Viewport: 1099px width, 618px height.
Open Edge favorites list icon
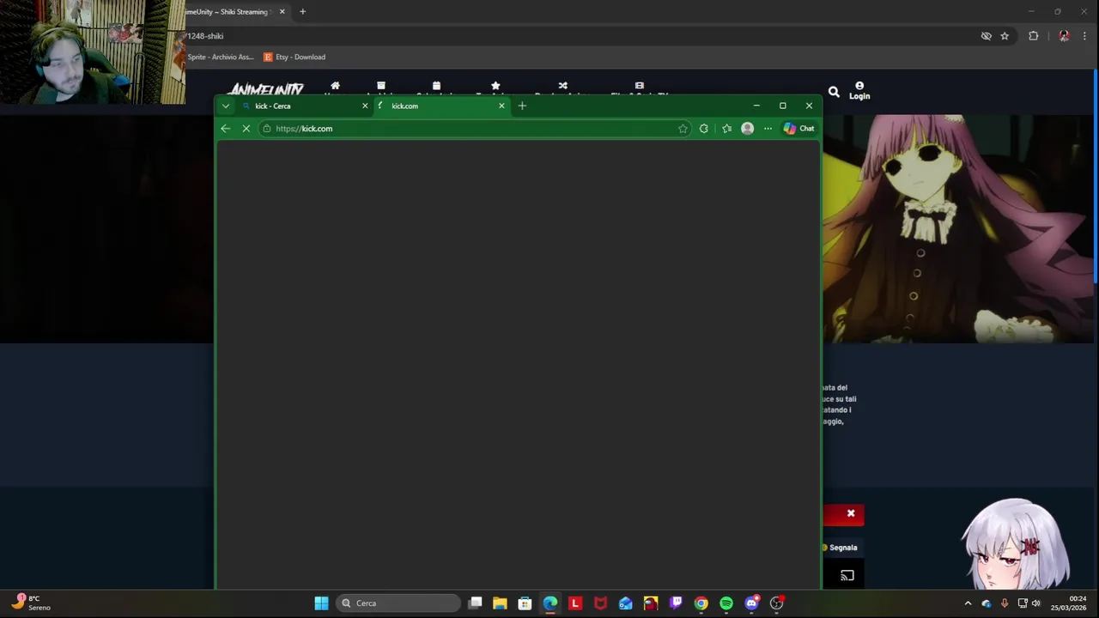tap(726, 129)
